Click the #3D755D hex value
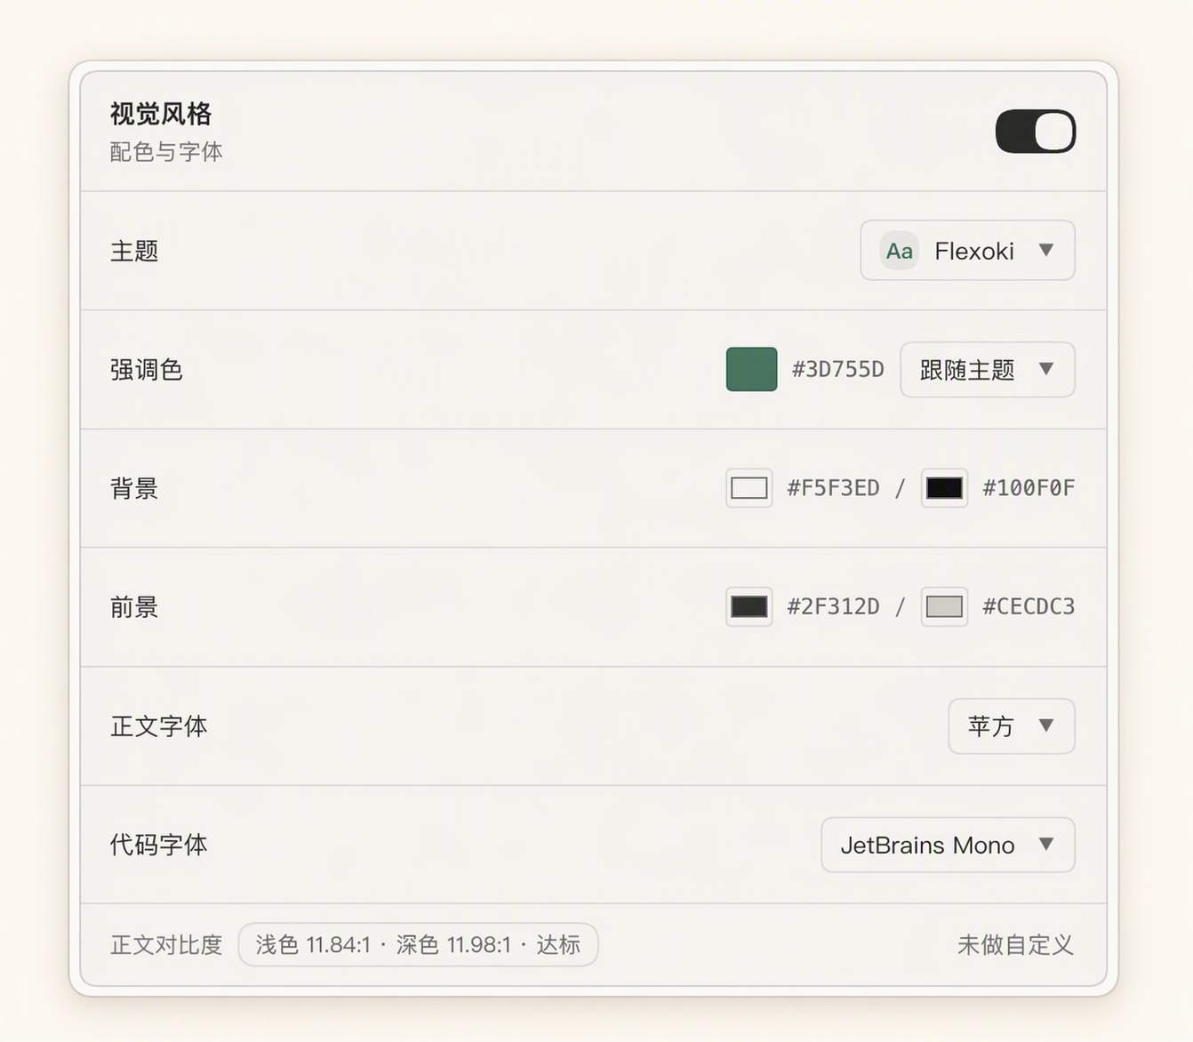The height and width of the screenshot is (1042, 1193). 837,369
